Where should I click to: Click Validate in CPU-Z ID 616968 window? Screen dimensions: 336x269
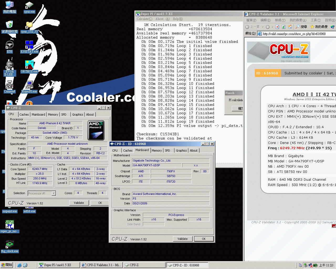(182, 239)
